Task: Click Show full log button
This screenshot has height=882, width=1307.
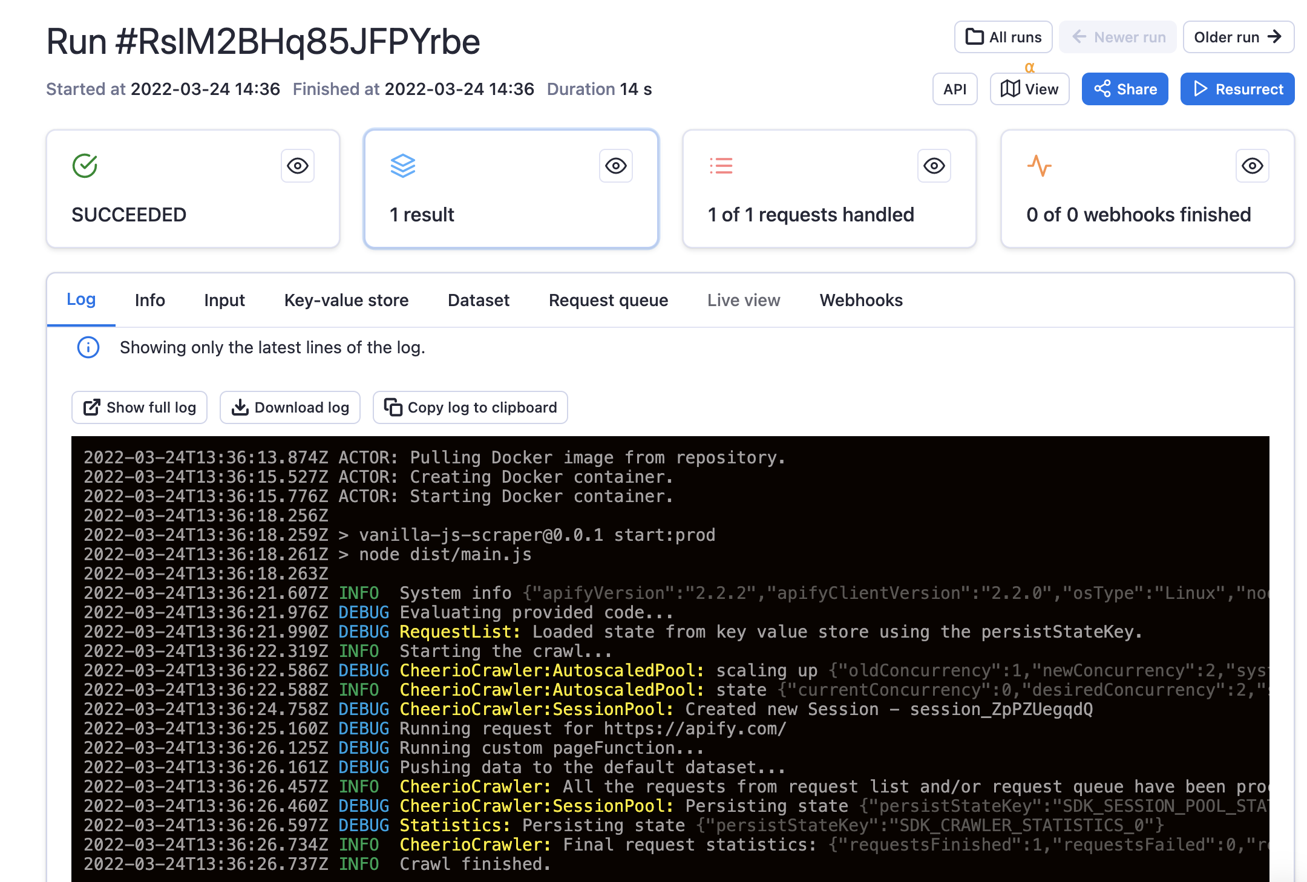Action: pyautogui.click(x=139, y=407)
